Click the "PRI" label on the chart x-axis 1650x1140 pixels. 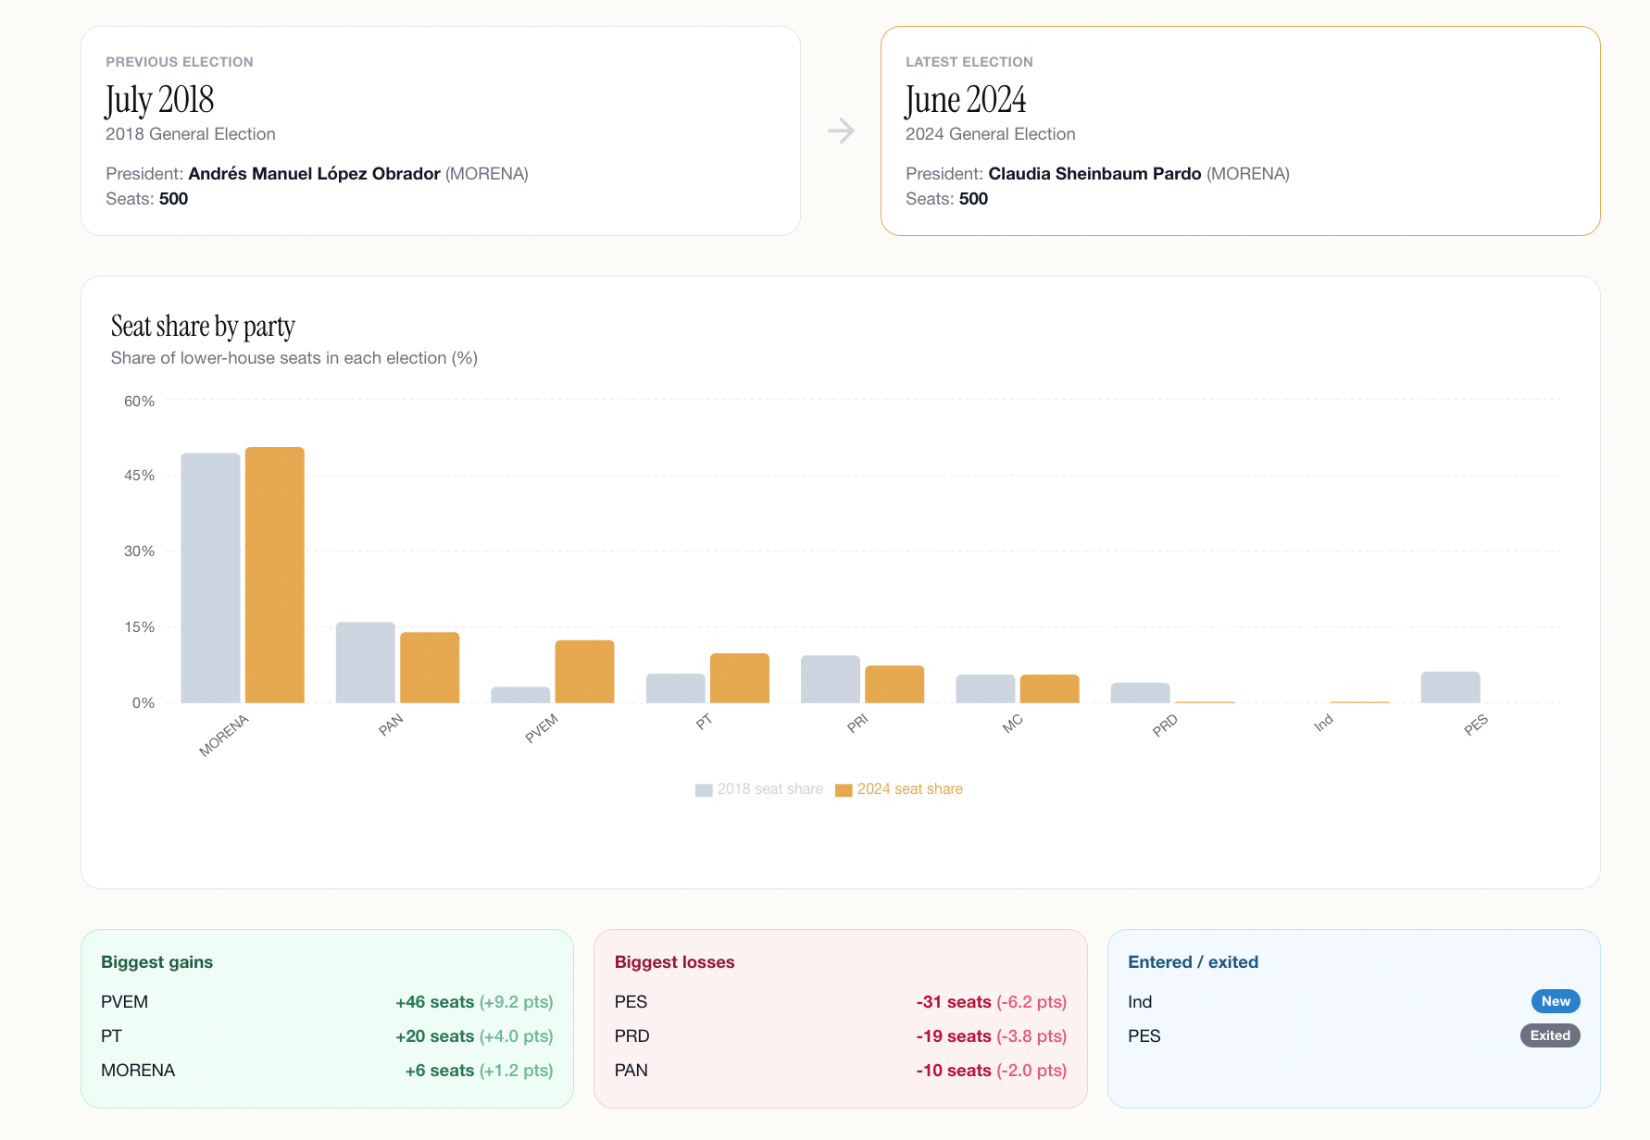click(857, 723)
